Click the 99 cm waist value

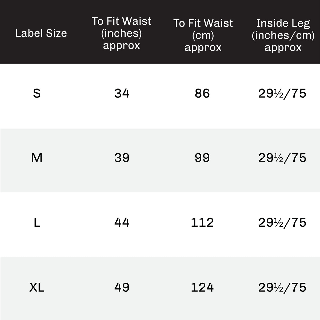pos(202,158)
